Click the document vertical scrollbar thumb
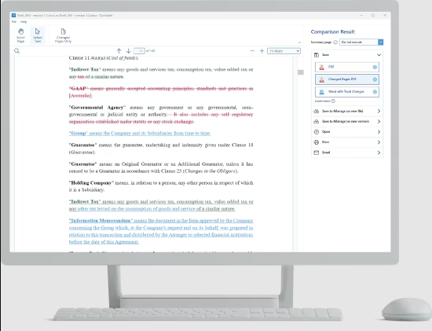The width and height of the screenshot is (432, 331). pyautogui.click(x=301, y=72)
